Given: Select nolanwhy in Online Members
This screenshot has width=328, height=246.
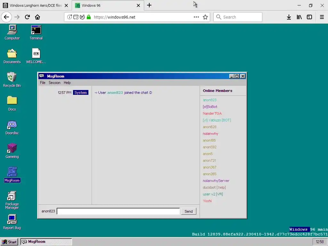Looking at the screenshot, I should (x=210, y=134).
